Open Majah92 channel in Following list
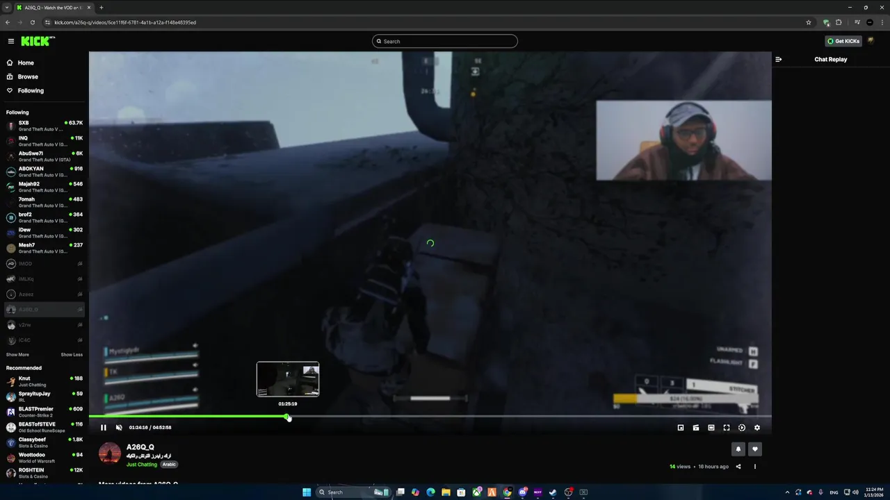Screen dimensions: 890x500 coord(44,187)
